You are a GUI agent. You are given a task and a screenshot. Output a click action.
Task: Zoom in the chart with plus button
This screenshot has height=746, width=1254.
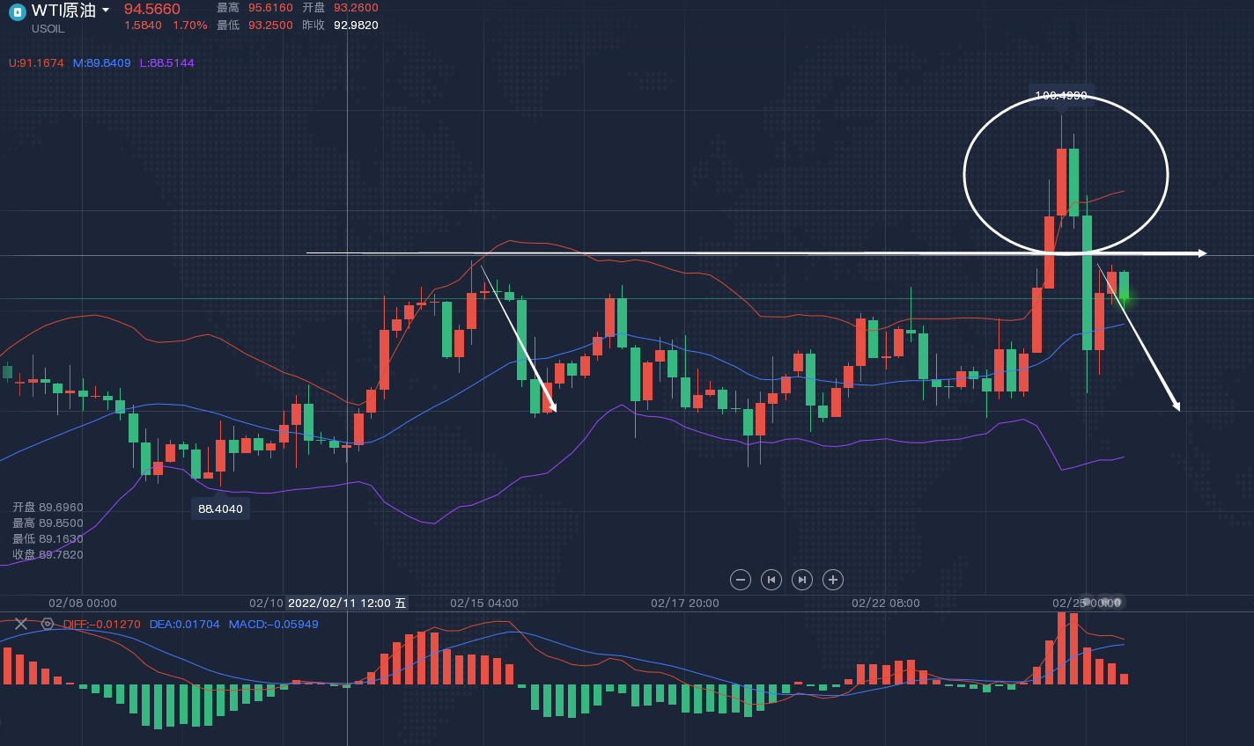click(x=833, y=580)
